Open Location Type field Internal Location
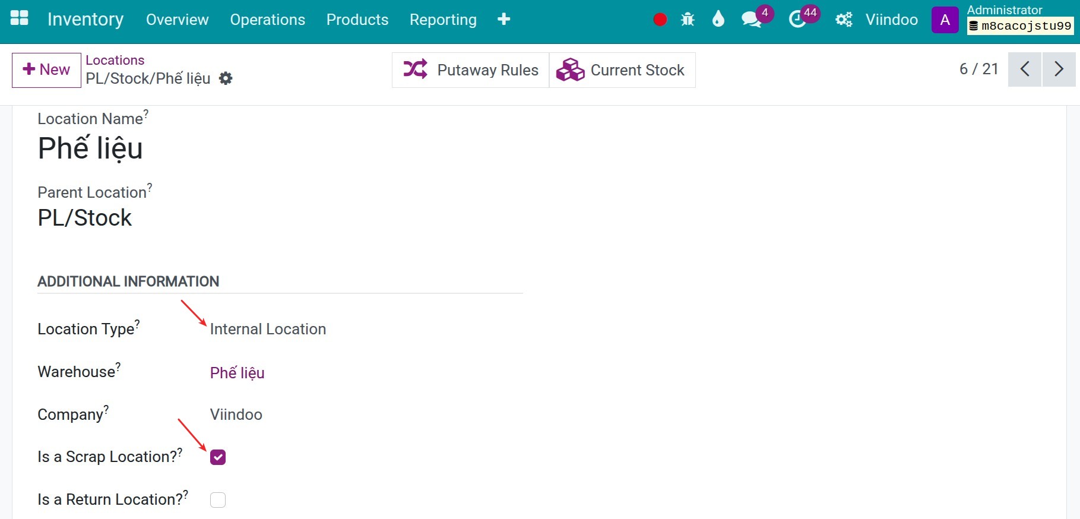The width and height of the screenshot is (1080, 519). (268, 329)
